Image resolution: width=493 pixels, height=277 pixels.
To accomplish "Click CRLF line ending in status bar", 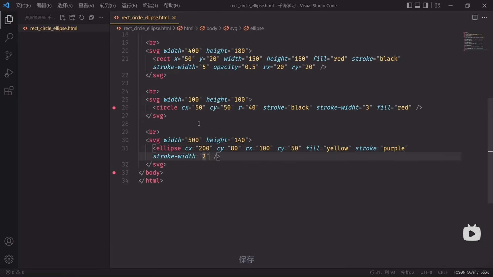I will [443, 272].
